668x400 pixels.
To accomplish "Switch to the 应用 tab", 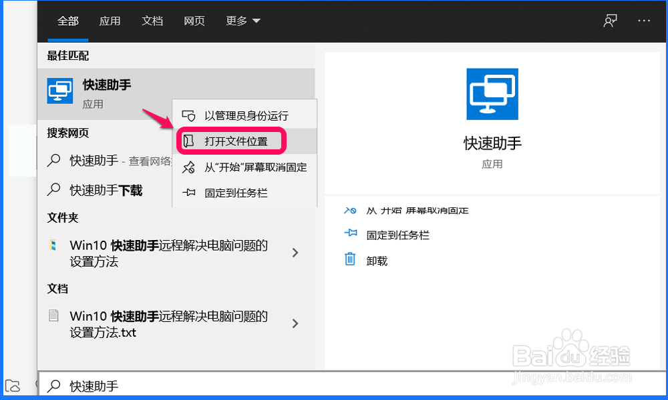I will (x=110, y=21).
